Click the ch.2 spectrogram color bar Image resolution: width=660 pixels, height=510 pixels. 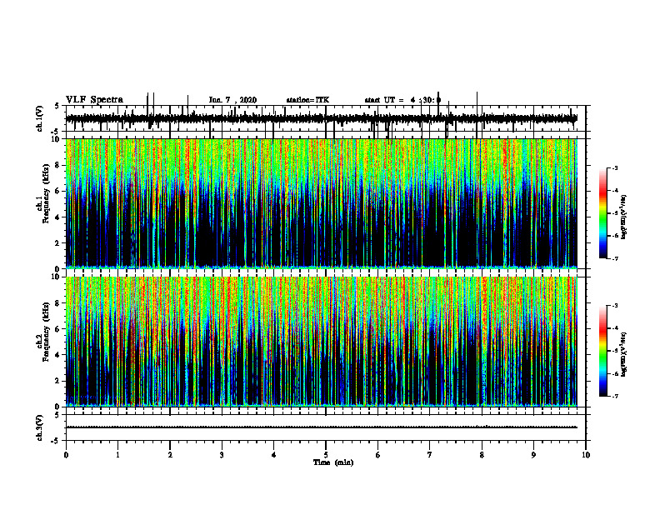pos(602,351)
